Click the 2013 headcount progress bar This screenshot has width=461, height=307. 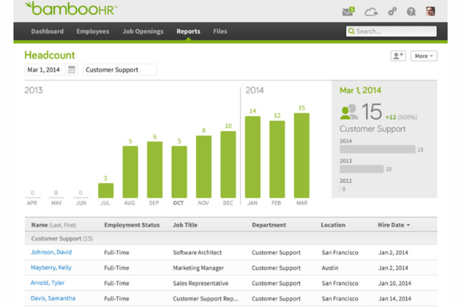[362, 169]
